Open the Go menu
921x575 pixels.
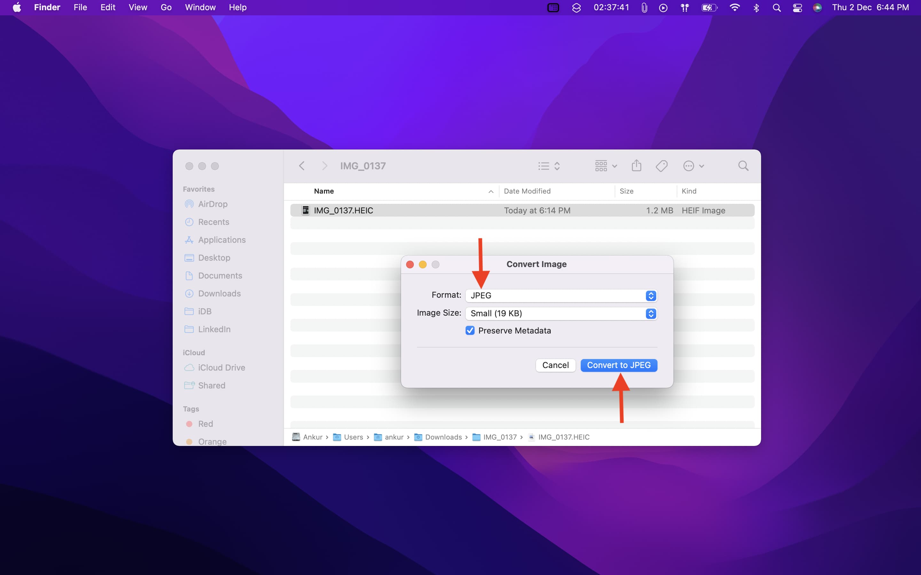click(166, 7)
